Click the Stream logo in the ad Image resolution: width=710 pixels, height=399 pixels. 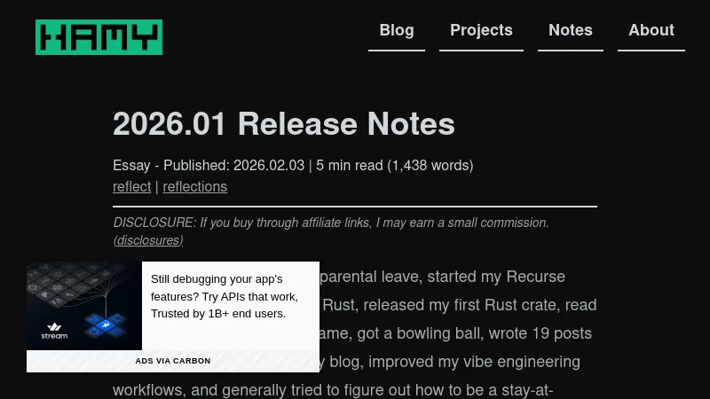tap(54, 331)
